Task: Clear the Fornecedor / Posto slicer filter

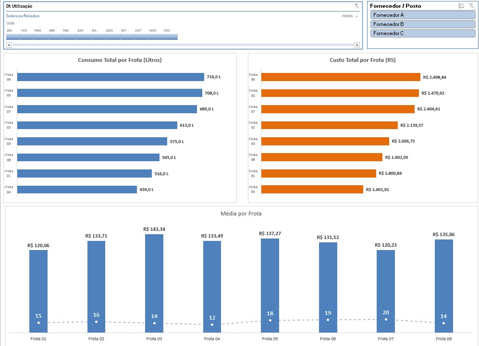Action: (471, 6)
